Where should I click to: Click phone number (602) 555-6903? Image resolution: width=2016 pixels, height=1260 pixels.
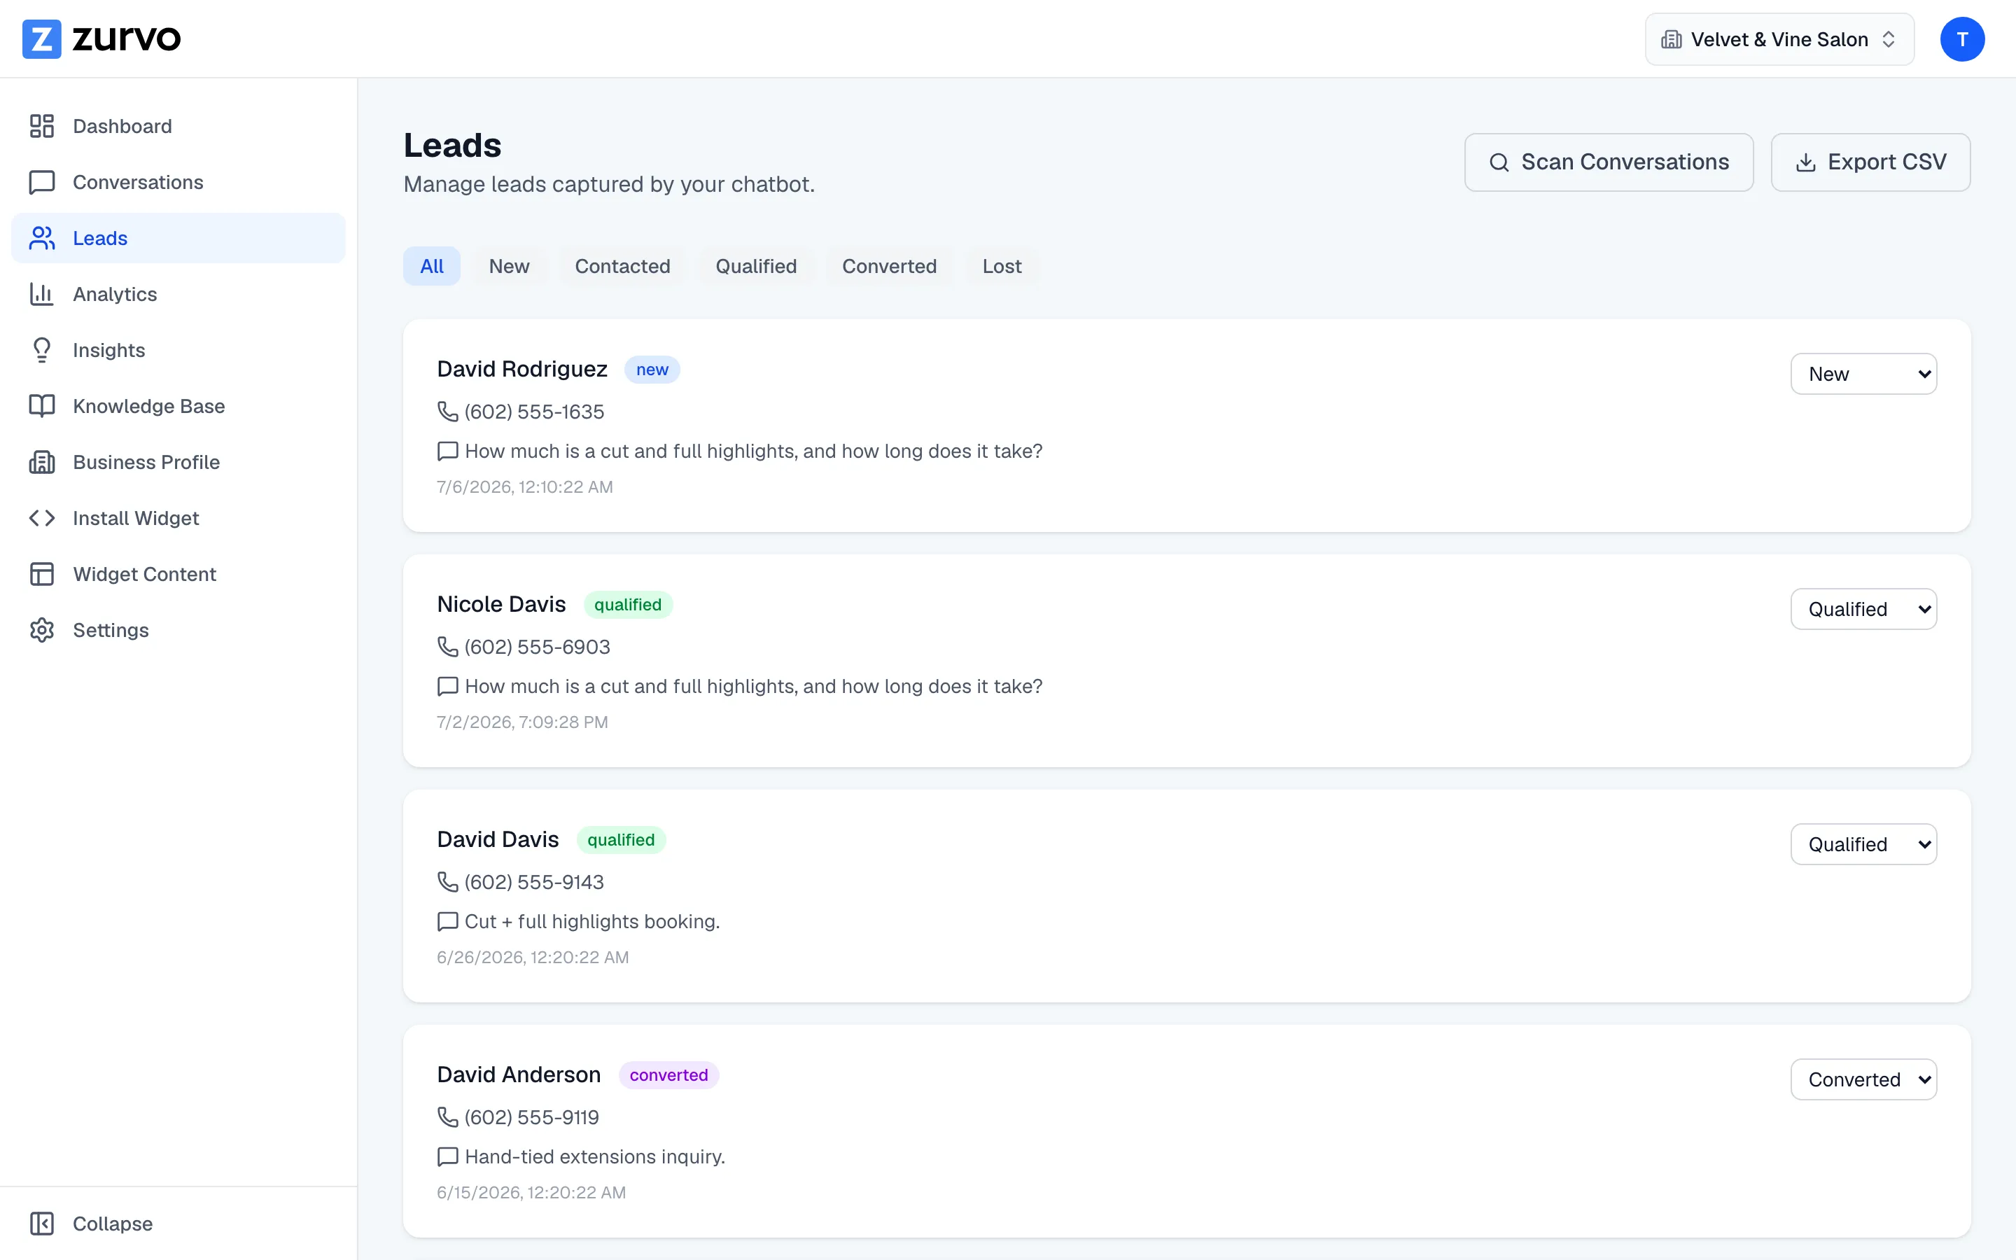coord(538,647)
